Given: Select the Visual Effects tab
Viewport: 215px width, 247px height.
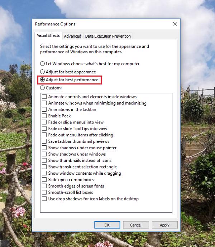Looking at the screenshot, I should [48, 35].
